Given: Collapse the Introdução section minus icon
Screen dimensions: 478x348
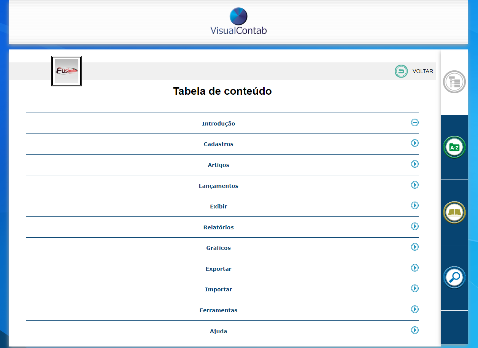Looking at the screenshot, I should coord(414,122).
